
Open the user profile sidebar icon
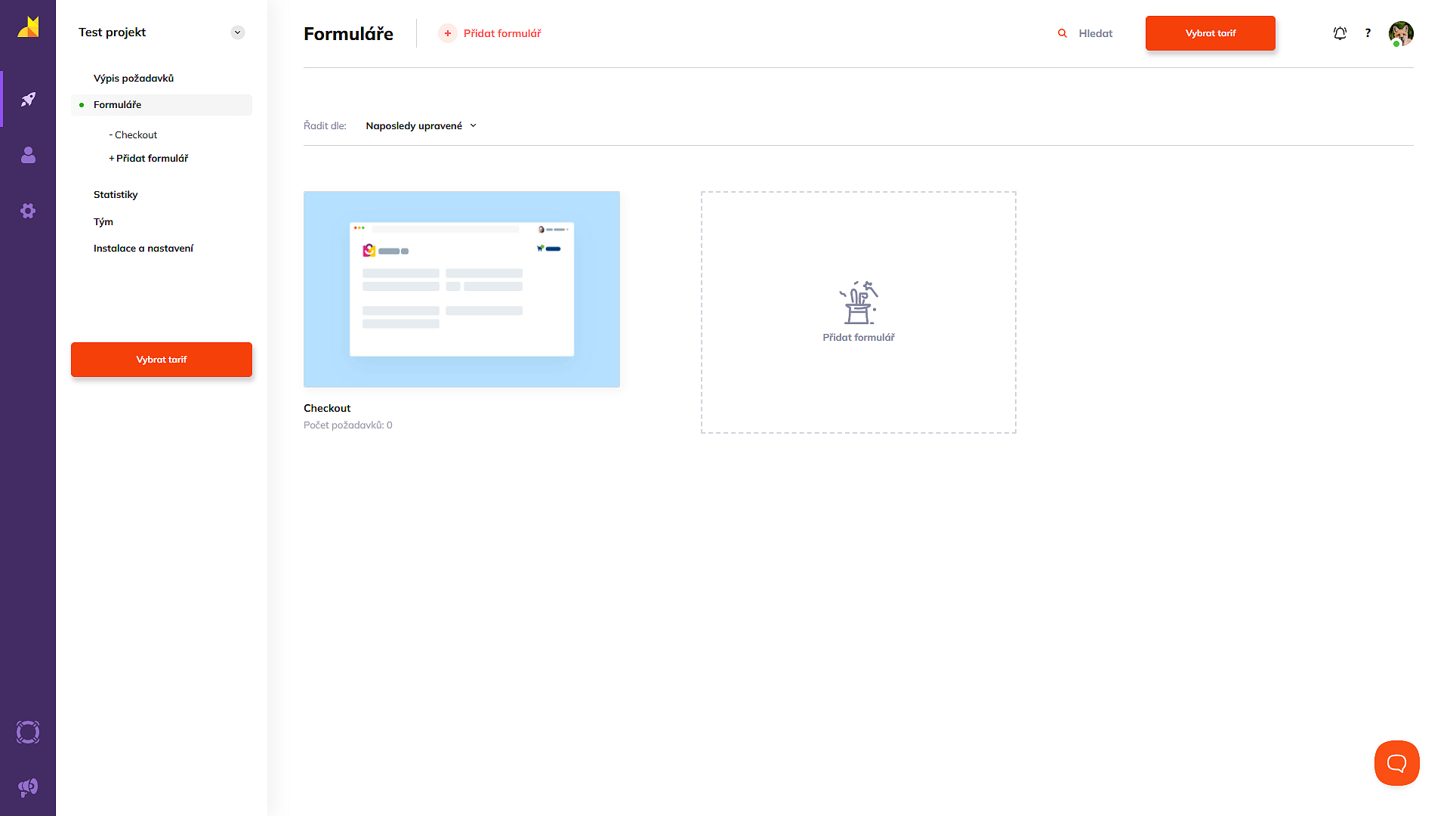28,155
